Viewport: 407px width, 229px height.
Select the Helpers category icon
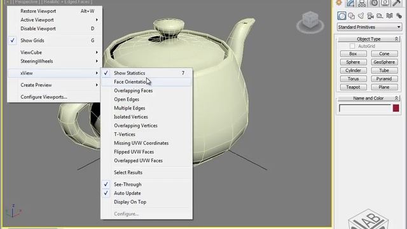(380, 16)
